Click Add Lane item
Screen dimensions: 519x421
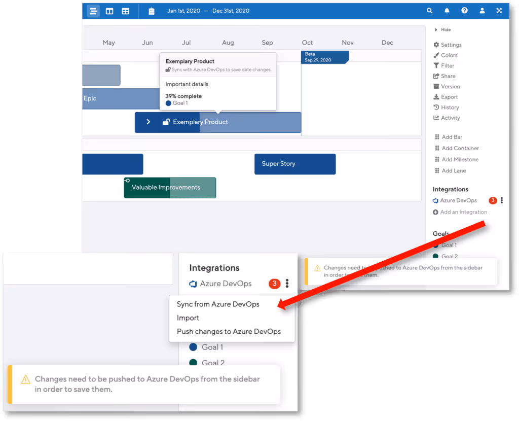click(x=451, y=171)
